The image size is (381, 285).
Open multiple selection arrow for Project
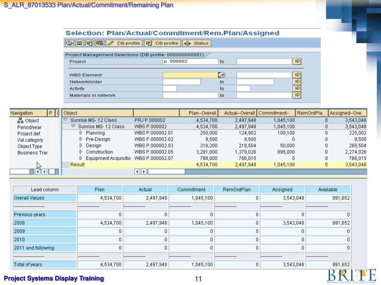tap(297, 61)
